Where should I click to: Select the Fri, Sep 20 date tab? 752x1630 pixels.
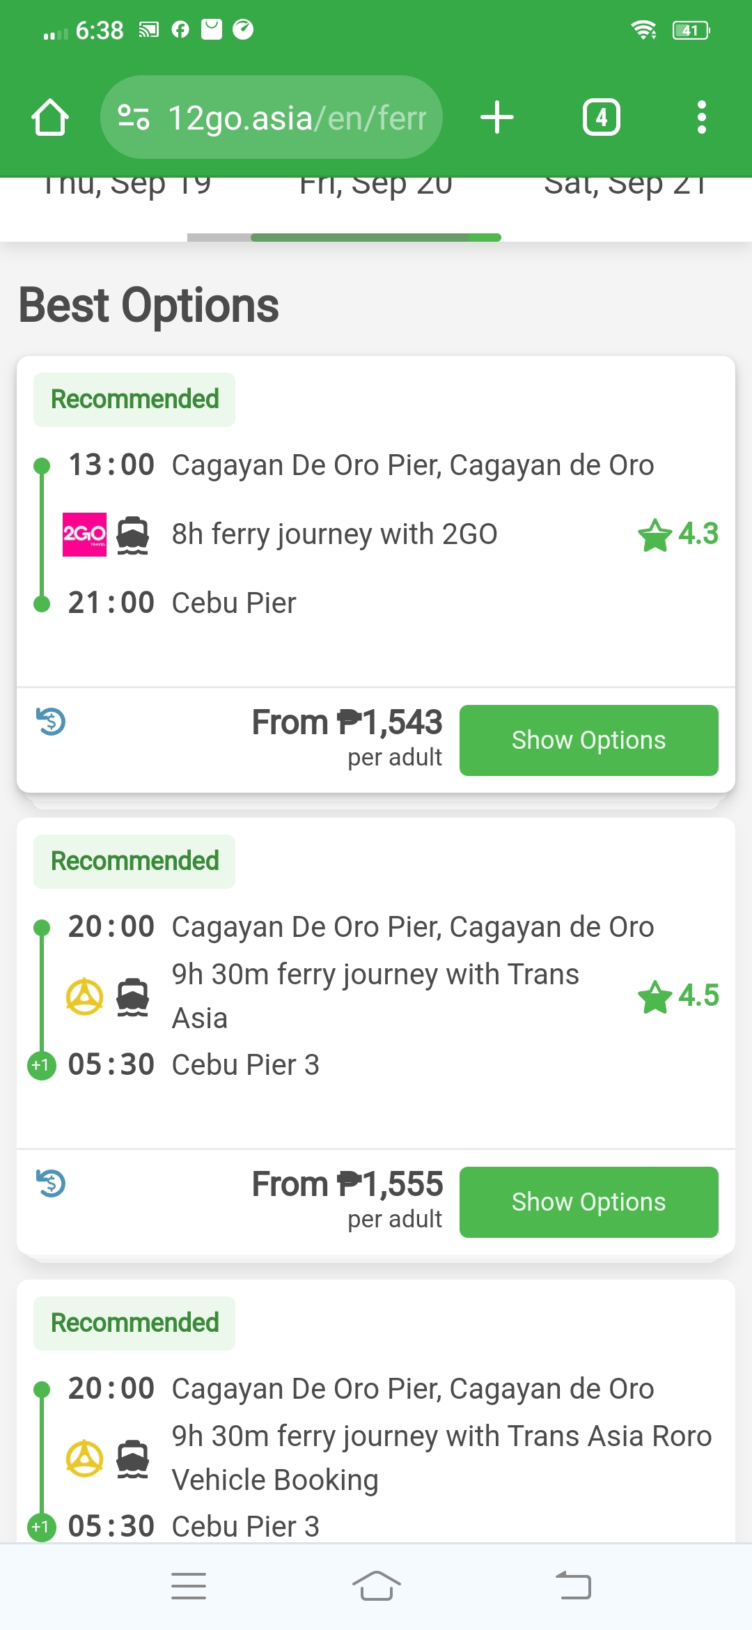376,187
